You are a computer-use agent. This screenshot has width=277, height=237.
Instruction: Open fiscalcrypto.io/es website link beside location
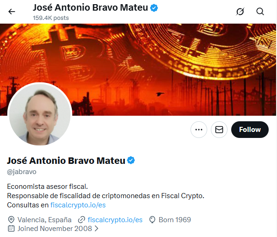pyautogui.click(x=115, y=220)
